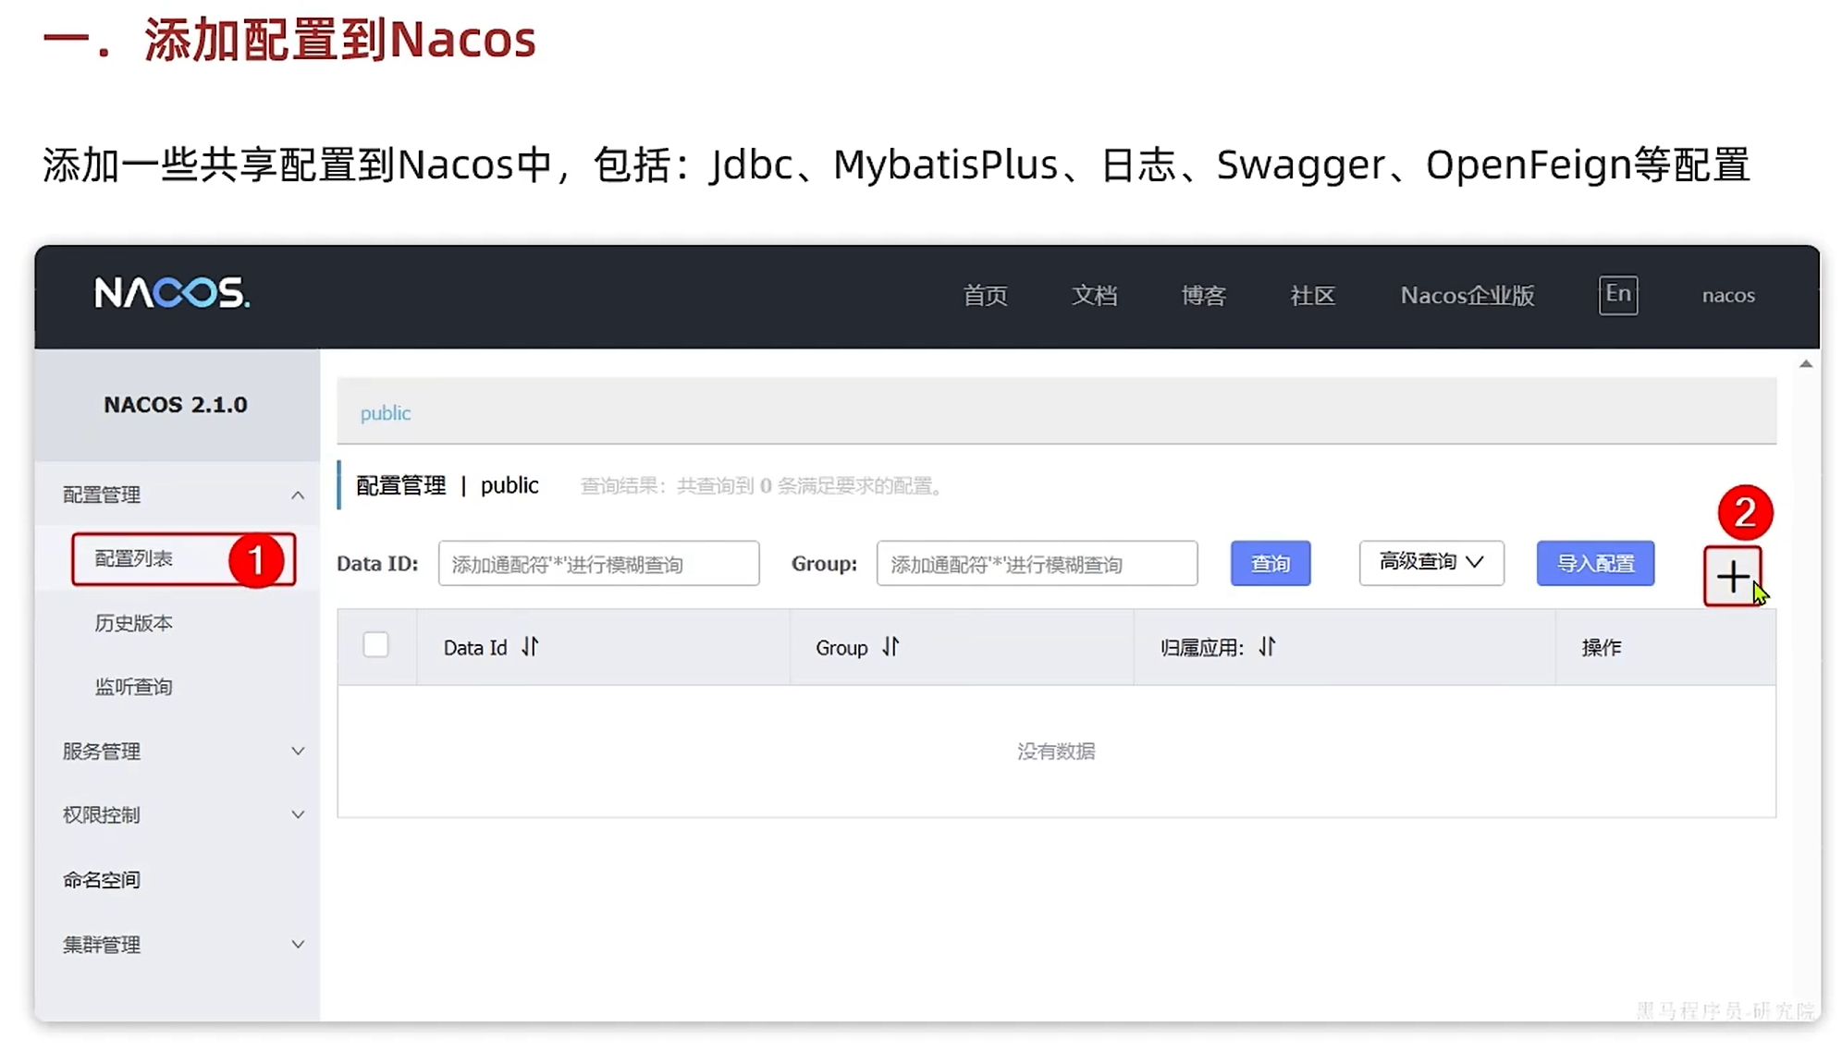The image size is (1842, 1051).
Task: Open the 高级查询 dropdown
Action: 1431,562
